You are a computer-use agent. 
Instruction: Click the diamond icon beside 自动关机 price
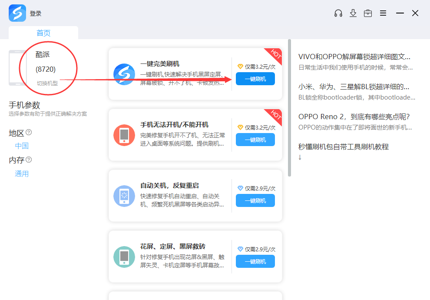[240, 188]
